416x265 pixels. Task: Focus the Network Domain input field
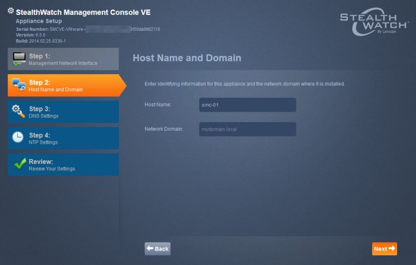248,129
